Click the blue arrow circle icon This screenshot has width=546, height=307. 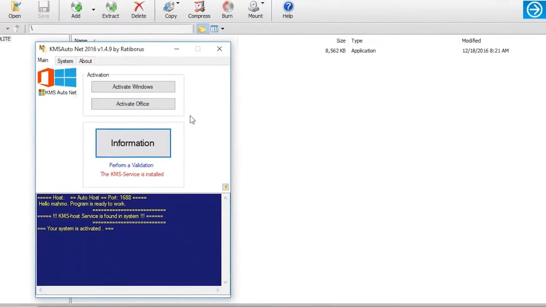click(534, 10)
